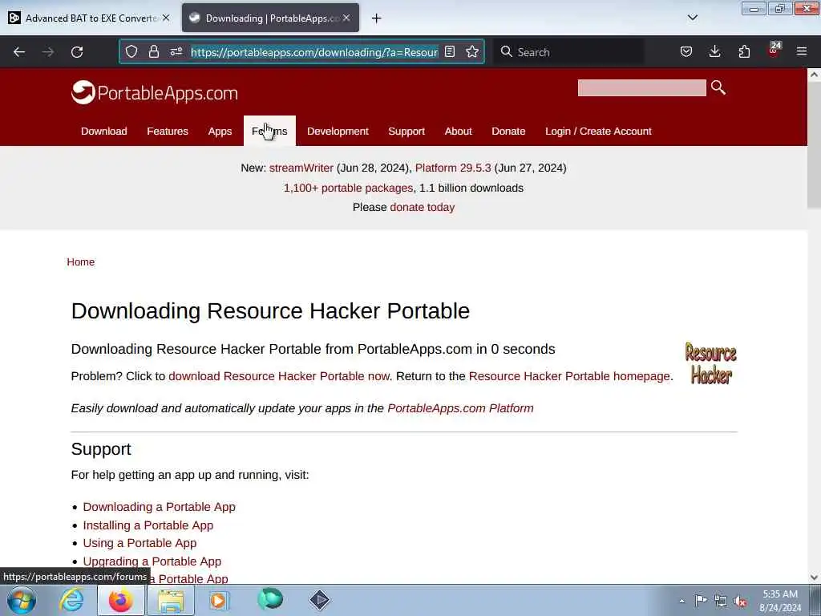Click Login / Create Account
The image size is (821, 616).
pyautogui.click(x=598, y=131)
